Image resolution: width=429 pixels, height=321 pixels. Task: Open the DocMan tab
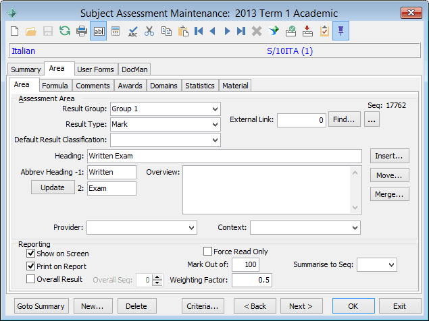(x=134, y=69)
